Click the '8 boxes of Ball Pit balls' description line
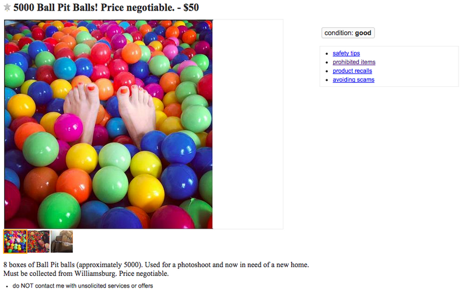The width and height of the screenshot is (462, 294). point(156,265)
